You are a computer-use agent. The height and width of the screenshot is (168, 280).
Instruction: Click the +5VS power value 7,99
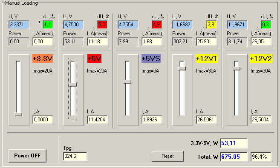tap(128, 42)
